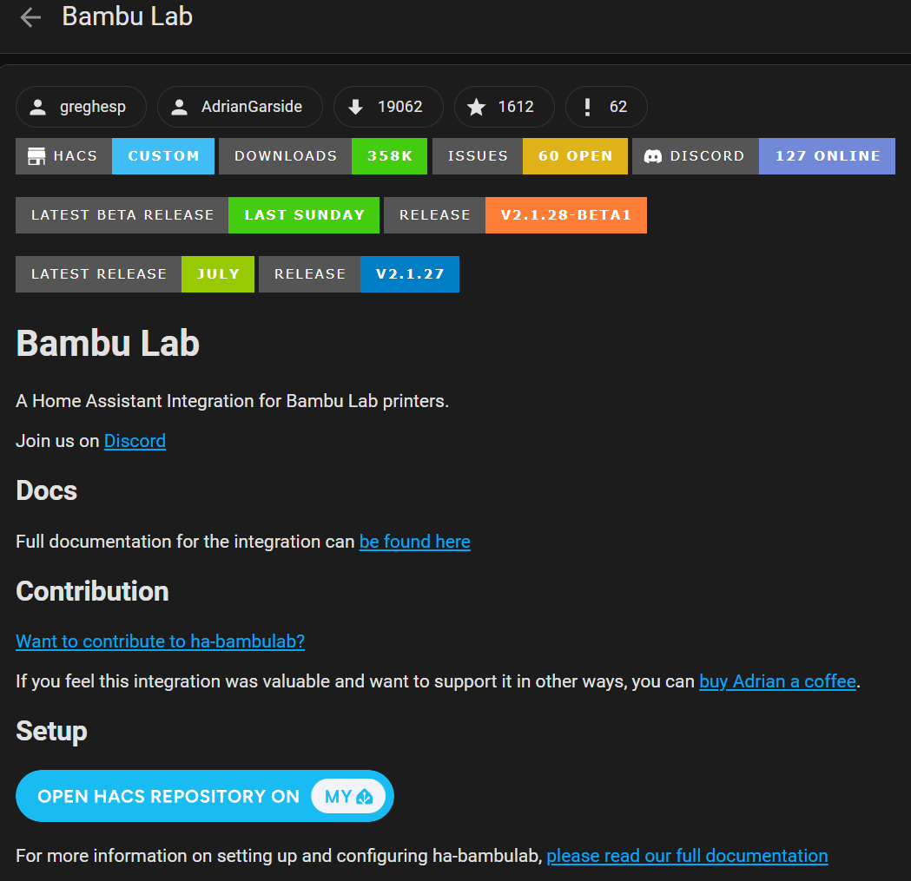Image resolution: width=911 pixels, height=881 pixels.
Task: Click the Latest Release July badge
Action: point(135,274)
